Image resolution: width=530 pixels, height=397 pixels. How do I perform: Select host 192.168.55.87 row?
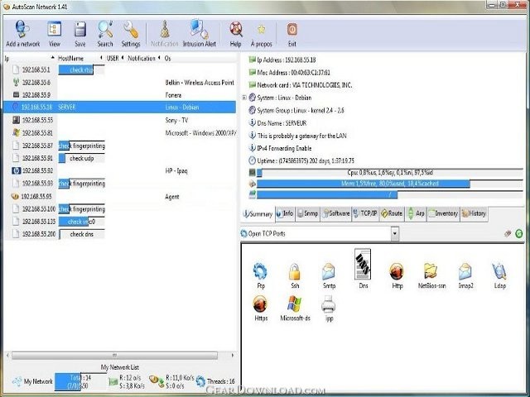pyautogui.click(x=120, y=146)
